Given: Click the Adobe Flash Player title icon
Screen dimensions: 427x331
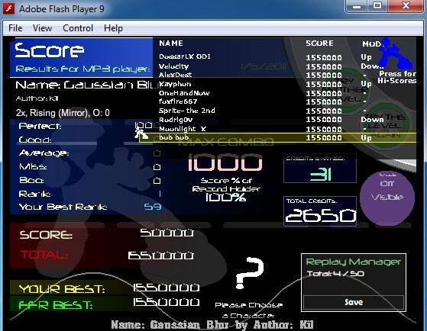Looking at the screenshot, I should point(9,8).
